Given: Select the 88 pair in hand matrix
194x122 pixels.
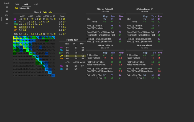Looking at the screenshot, I should (x=34, y=56).
